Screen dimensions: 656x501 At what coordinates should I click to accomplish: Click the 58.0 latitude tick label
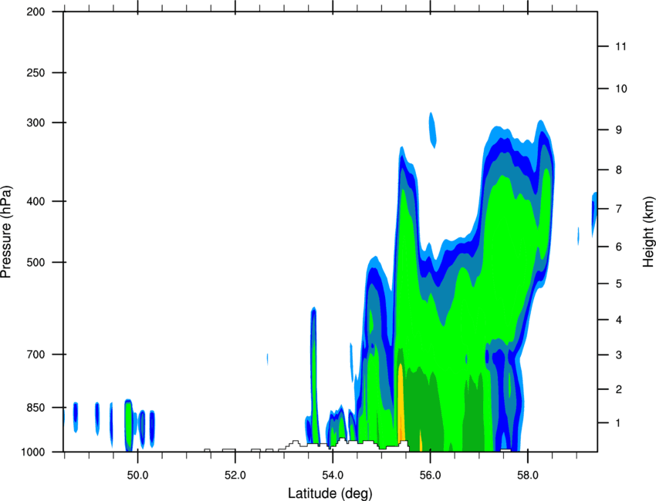click(528, 476)
